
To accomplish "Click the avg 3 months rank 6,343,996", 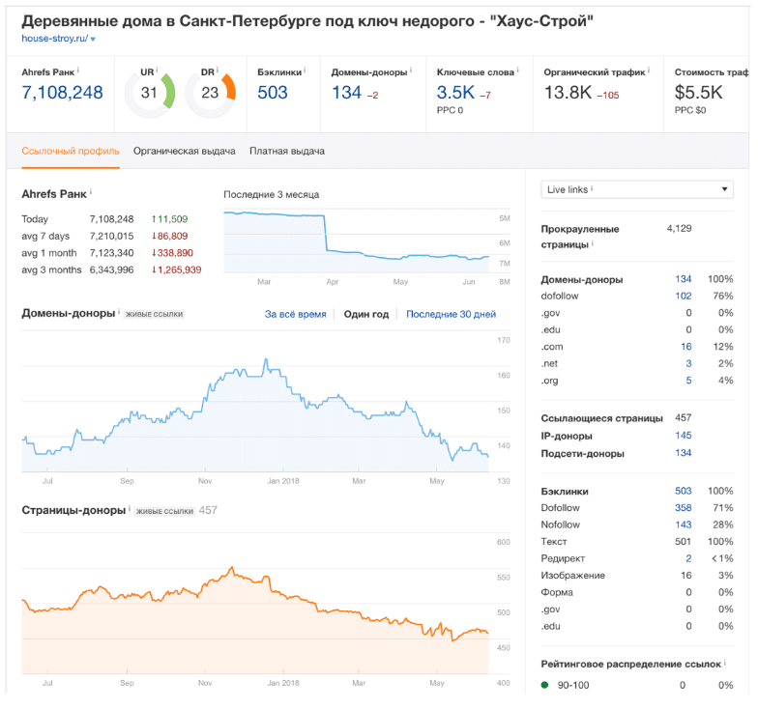I will [x=111, y=270].
